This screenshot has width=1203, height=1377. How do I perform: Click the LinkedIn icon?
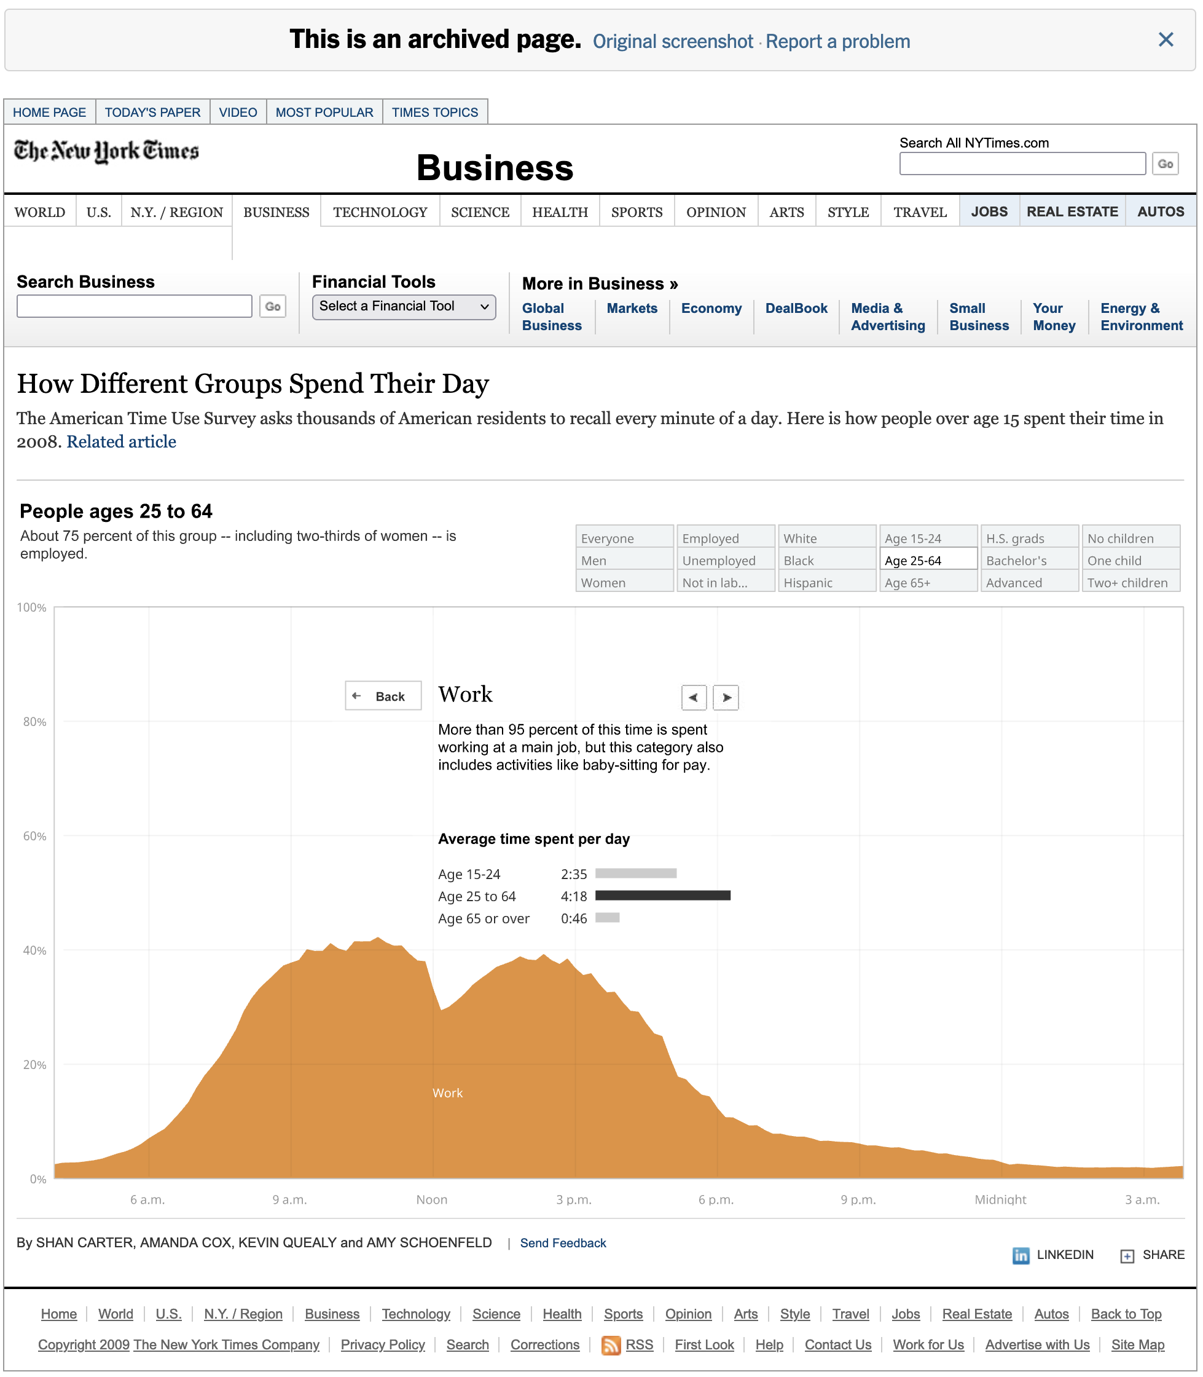click(1021, 1255)
